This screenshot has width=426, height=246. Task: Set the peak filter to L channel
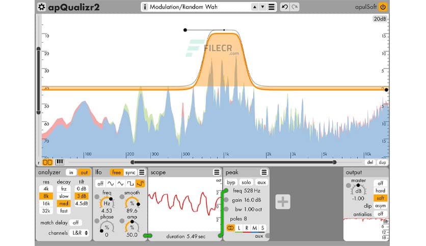tap(239, 228)
